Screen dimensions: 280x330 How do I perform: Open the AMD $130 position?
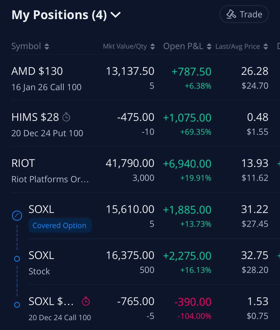coord(140,78)
